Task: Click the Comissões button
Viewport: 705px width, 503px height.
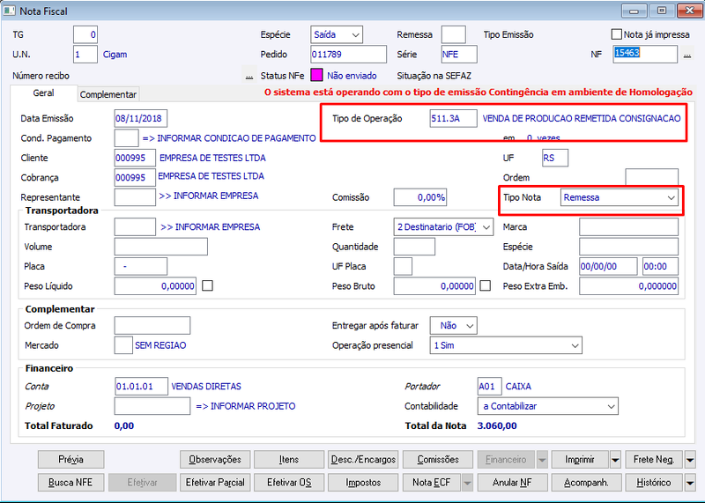Action: pos(438,460)
